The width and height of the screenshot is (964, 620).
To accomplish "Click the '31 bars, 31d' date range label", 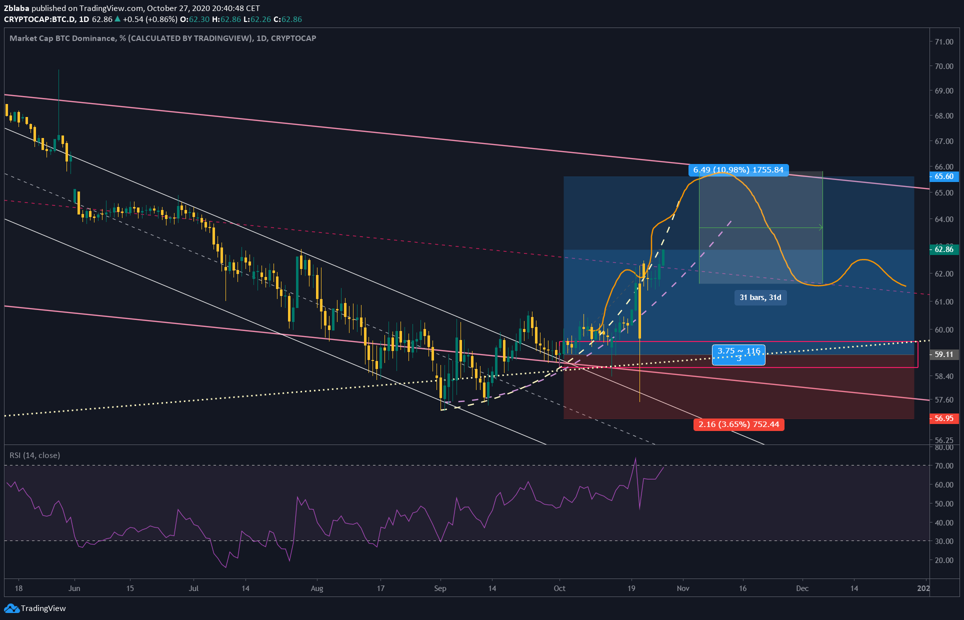I will (760, 297).
